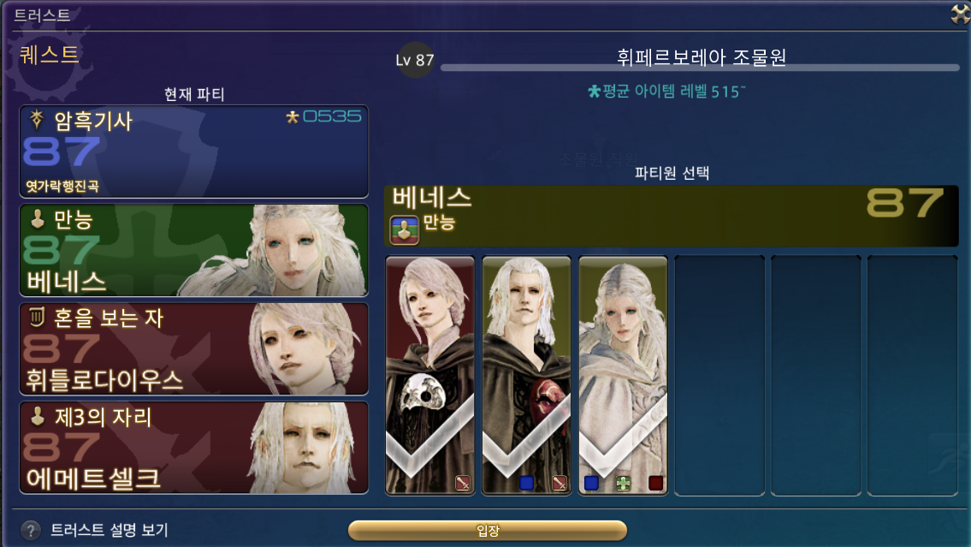The image size is (971, 547).
Task: Select the 퀘스트 tab
Action: coord(50,55)
